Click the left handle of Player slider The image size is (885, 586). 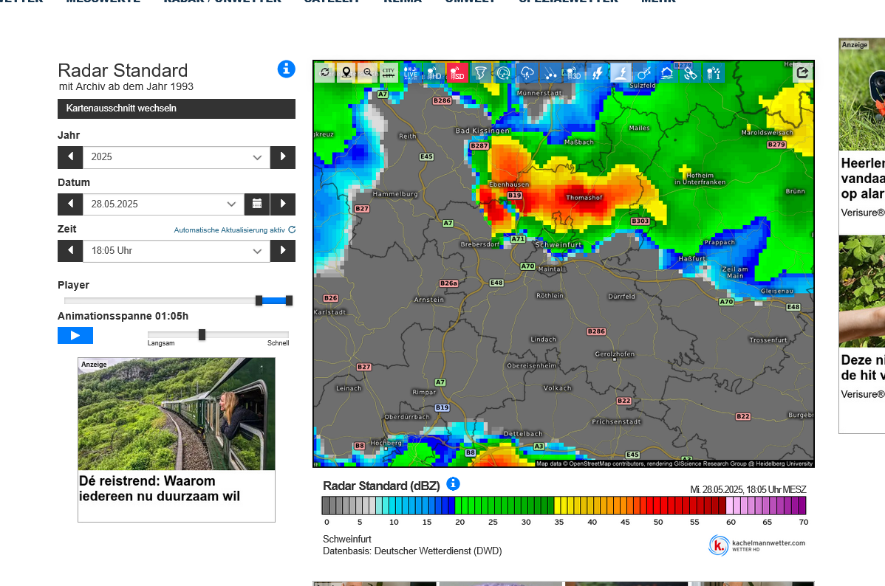pyautogui.click(x=259, y=300)
